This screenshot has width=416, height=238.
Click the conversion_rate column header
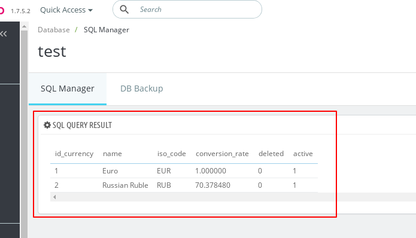point(222,154)
